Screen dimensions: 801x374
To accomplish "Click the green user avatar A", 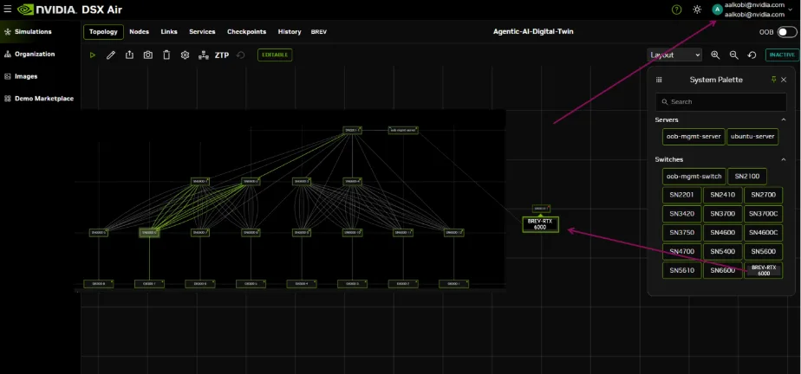I will tap(718, 10).
